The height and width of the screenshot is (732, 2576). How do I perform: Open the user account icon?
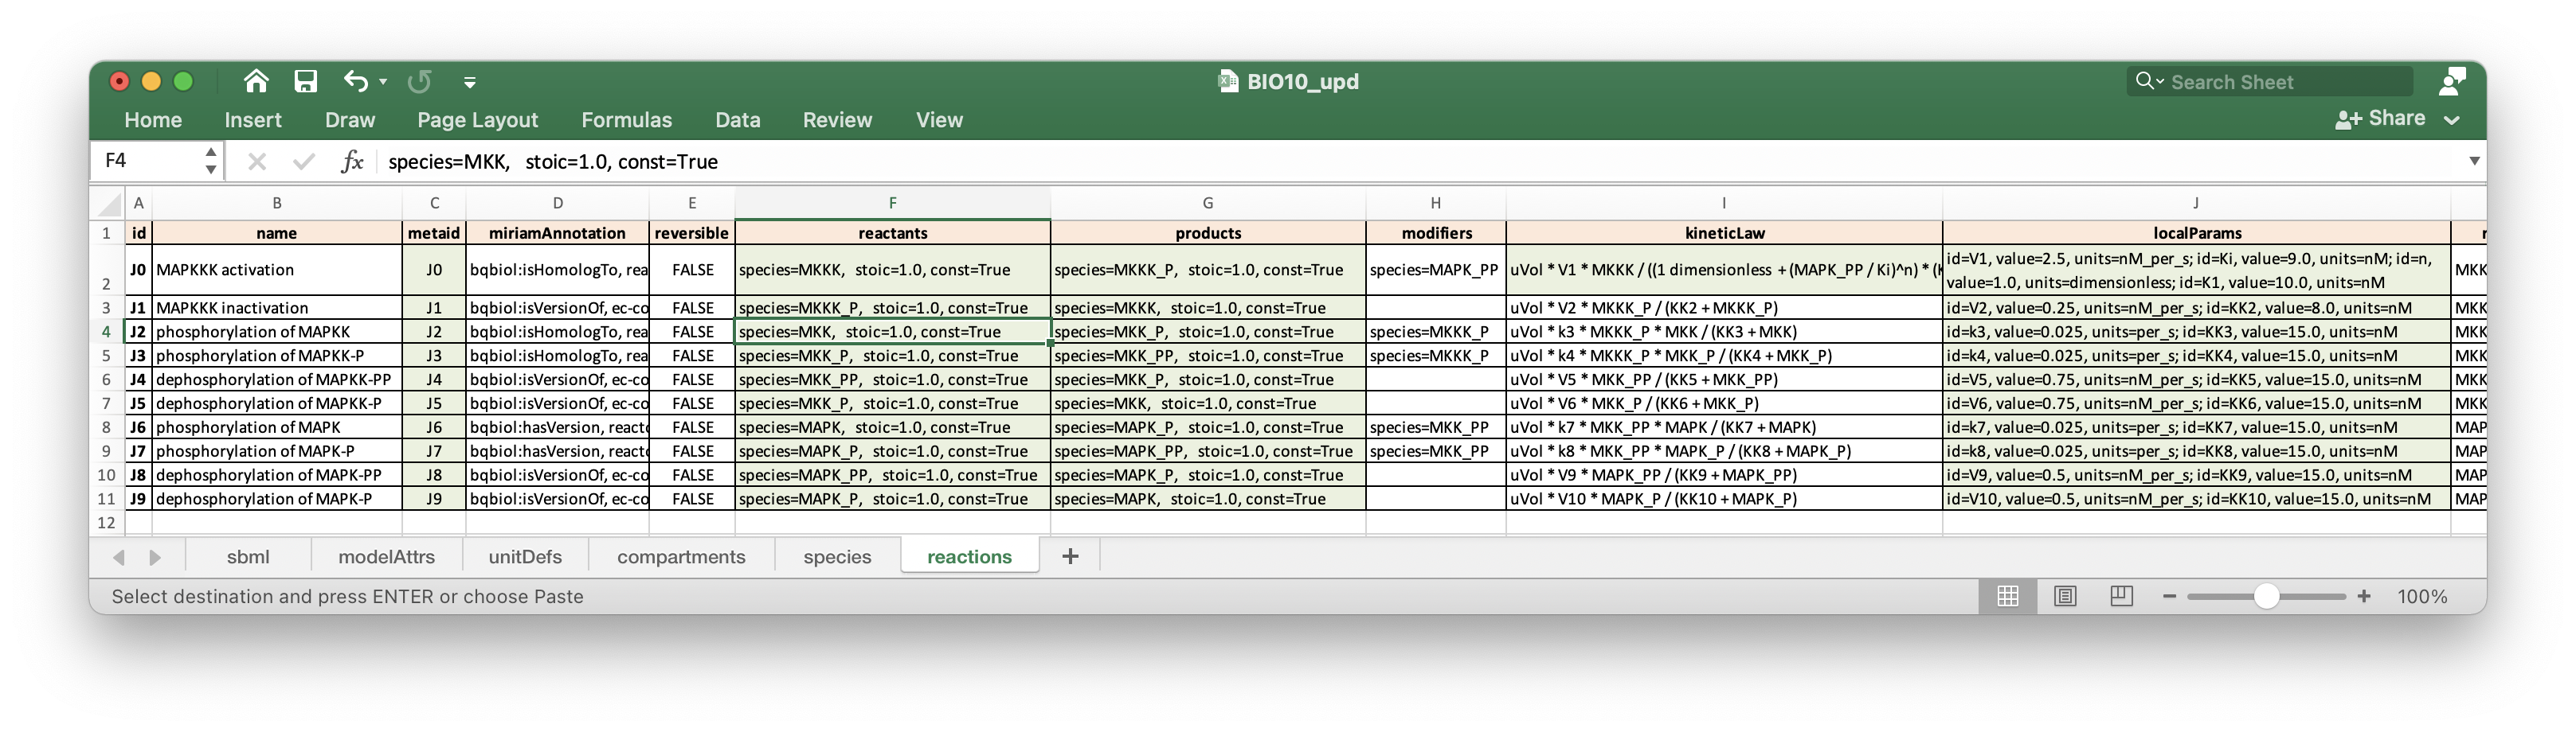2452,81
